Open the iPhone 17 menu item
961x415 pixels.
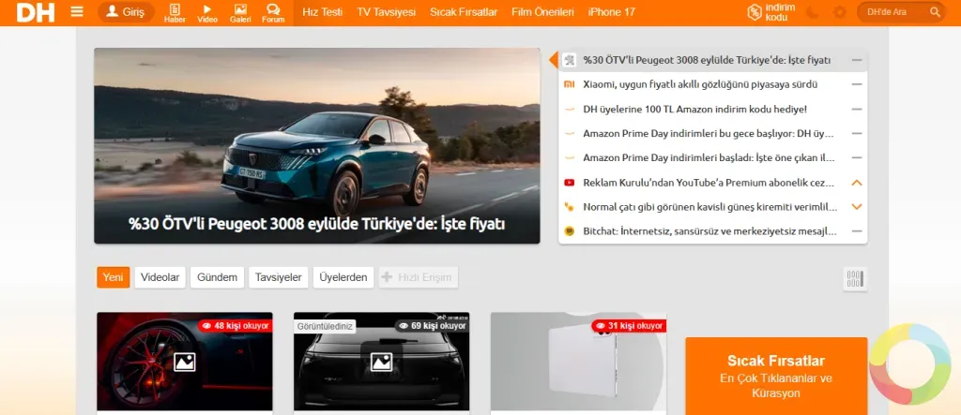[x=612, y=12]
